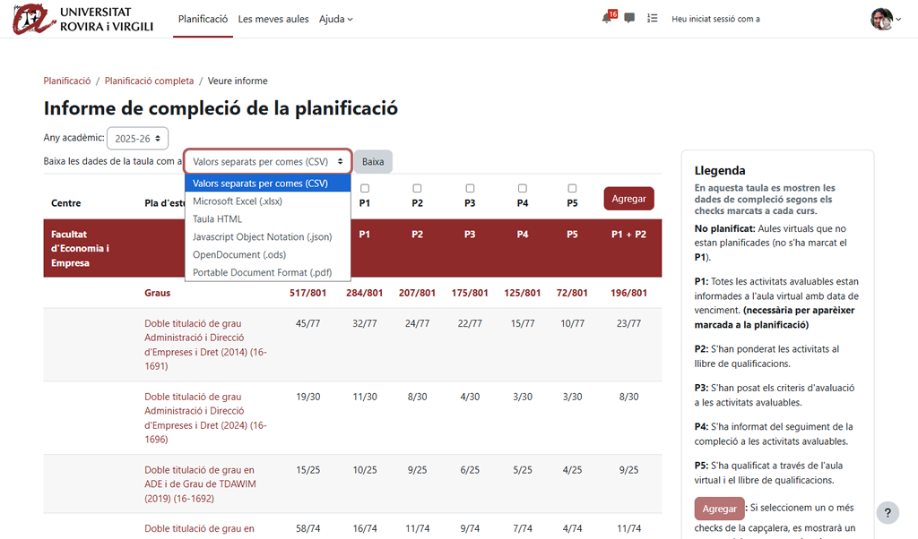The height and width of the screenshot is (539, 918).
Task: Open the messages speech bubble icon
Action: [x=629, y=19]
